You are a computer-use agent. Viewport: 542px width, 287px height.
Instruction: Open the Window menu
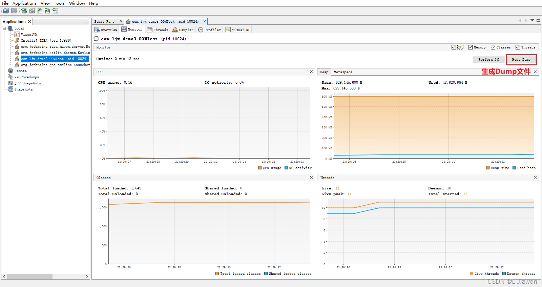(77, 3)
